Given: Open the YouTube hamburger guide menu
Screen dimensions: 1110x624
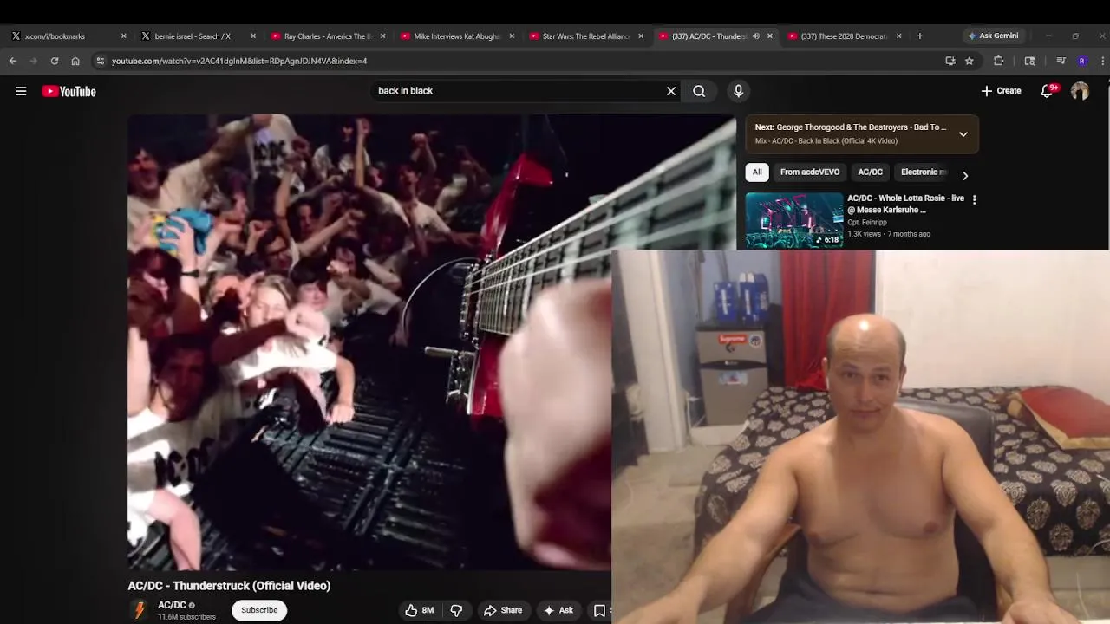Looking at the screenshot, I should [x=21, y=91].
